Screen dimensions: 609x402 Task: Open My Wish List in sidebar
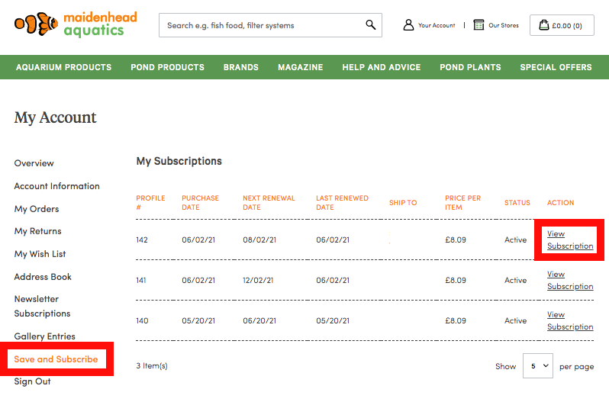[x=40, y=254]
